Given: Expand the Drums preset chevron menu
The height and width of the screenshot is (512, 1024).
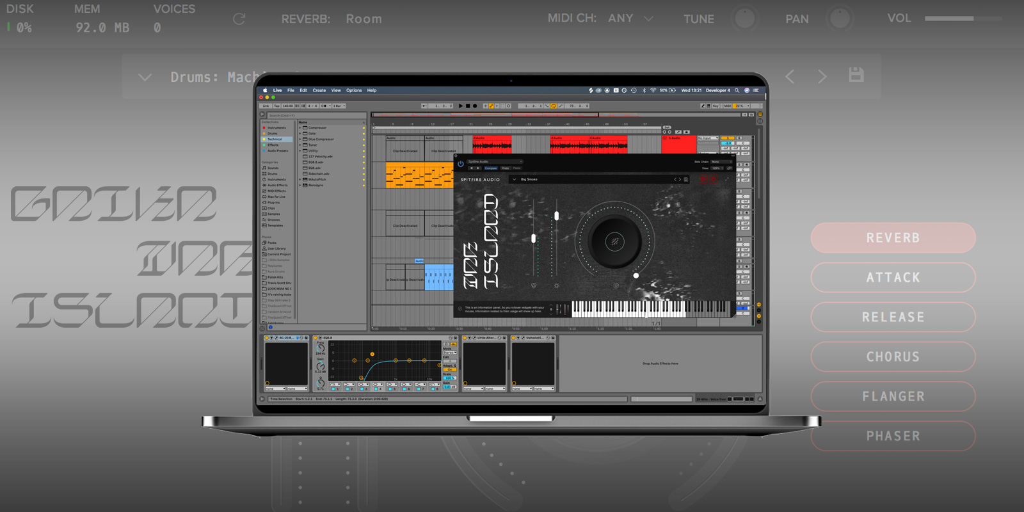Looking at the screenshot, I should 145,77.
